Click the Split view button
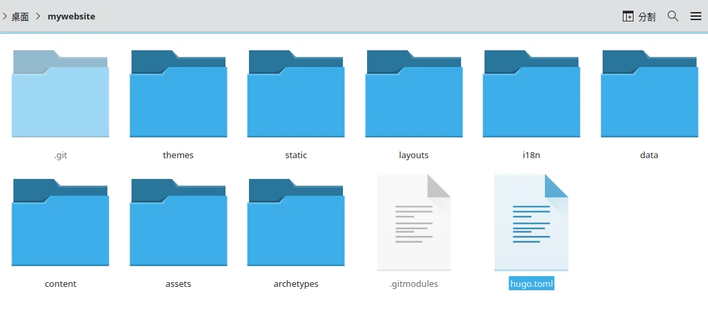This screenshot has width=708, height=311. 638,17
